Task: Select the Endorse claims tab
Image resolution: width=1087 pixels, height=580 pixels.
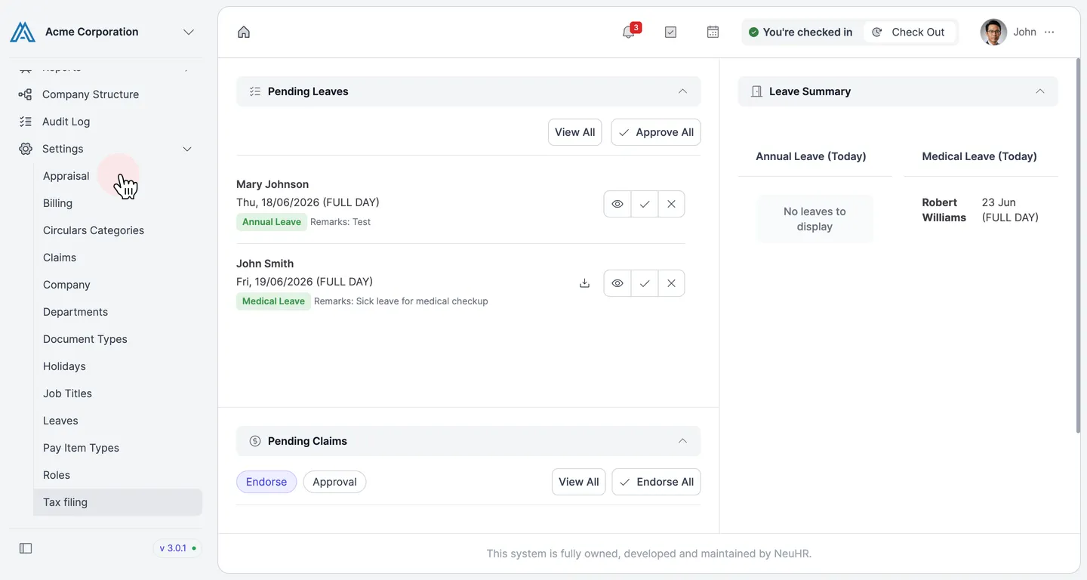Action: (x=266, y=482)
